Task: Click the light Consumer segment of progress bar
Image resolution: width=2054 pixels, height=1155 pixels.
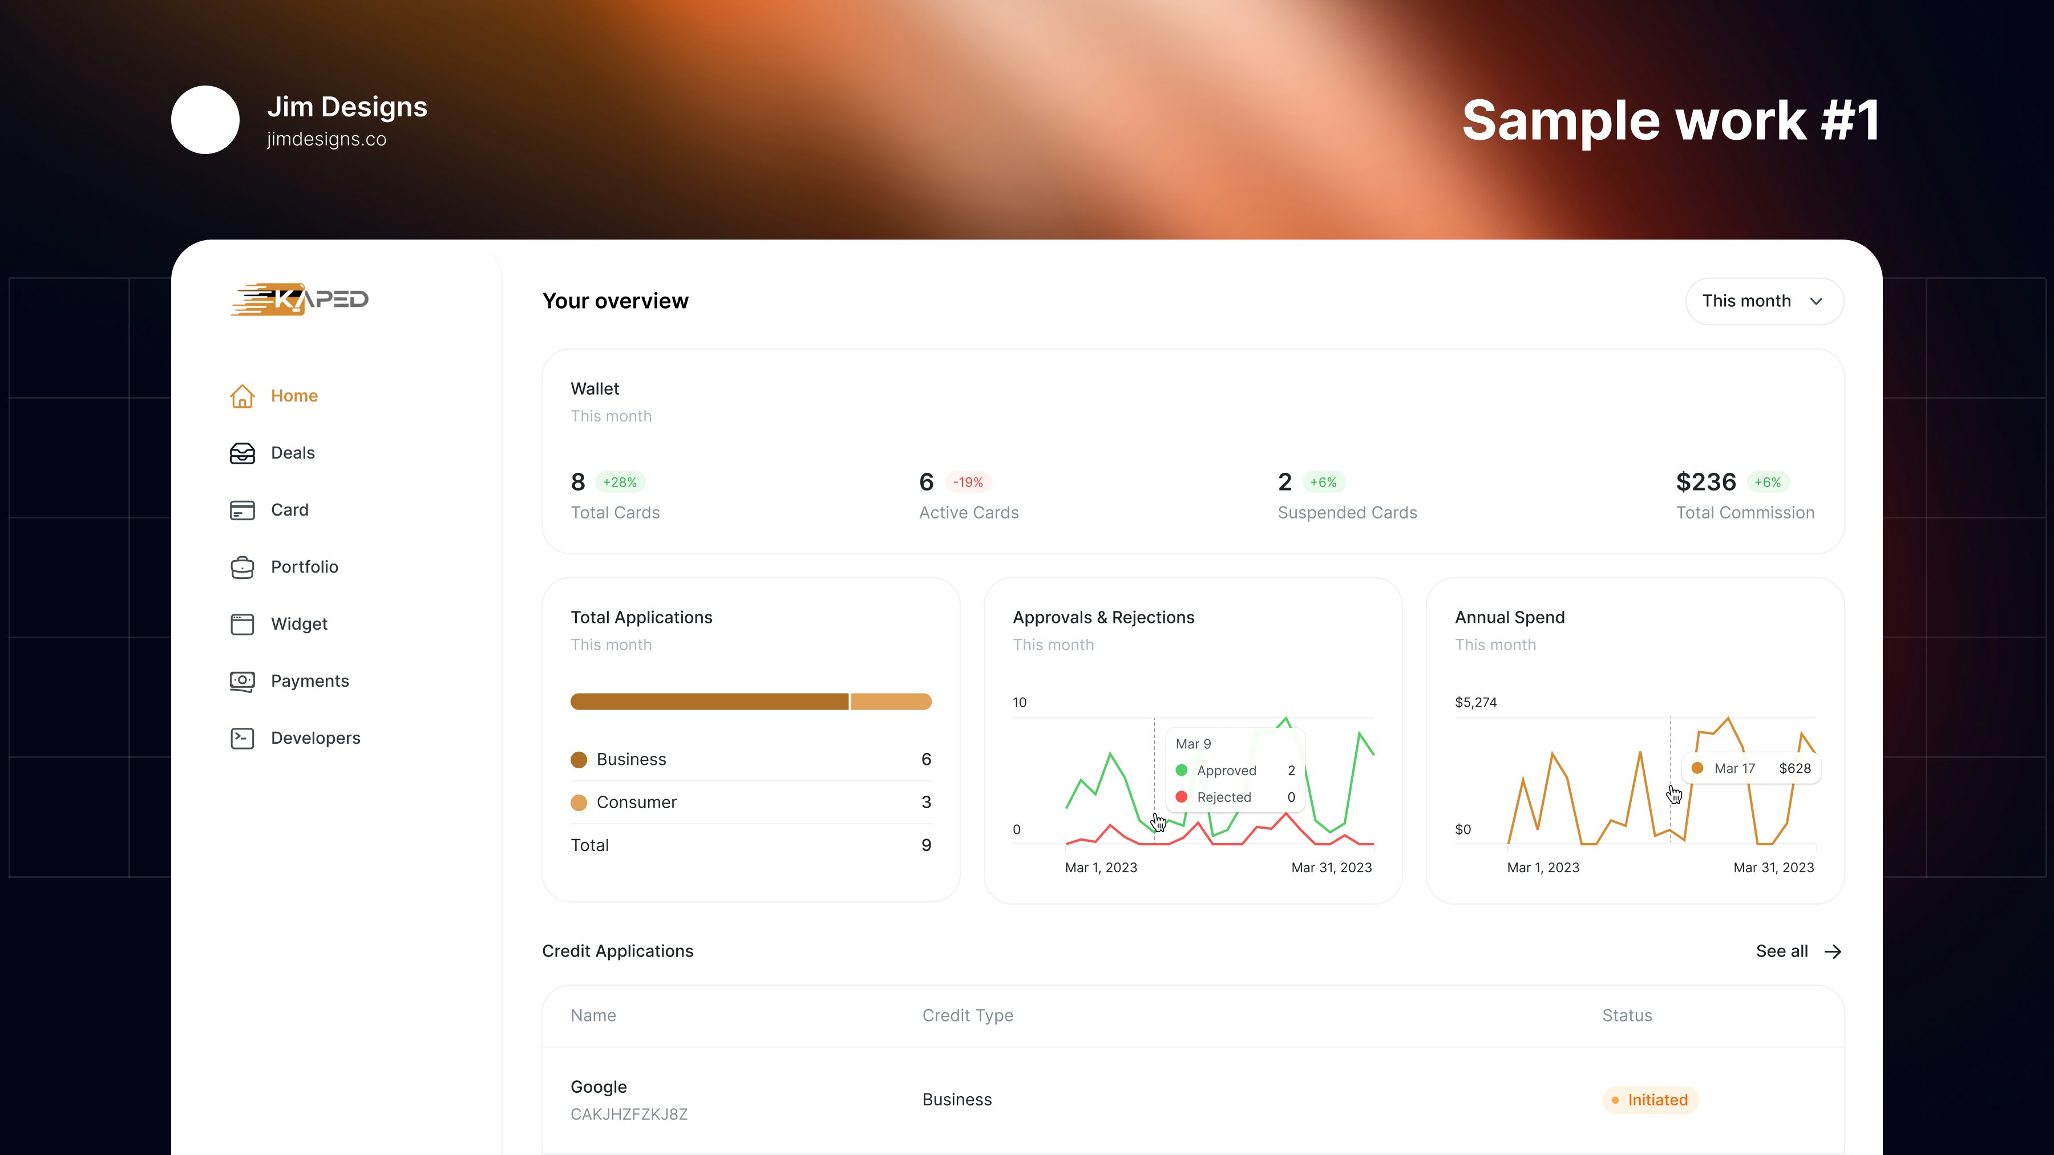Action: [x=891, y=702]
